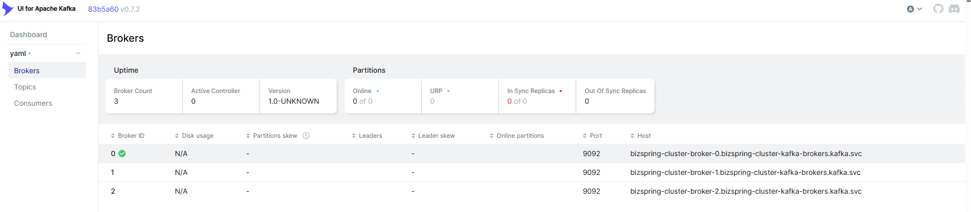Viewport: 971px width, 212px height.
Task: Sort by Broker ID column arrows
Action: click(x=113, y=136)
